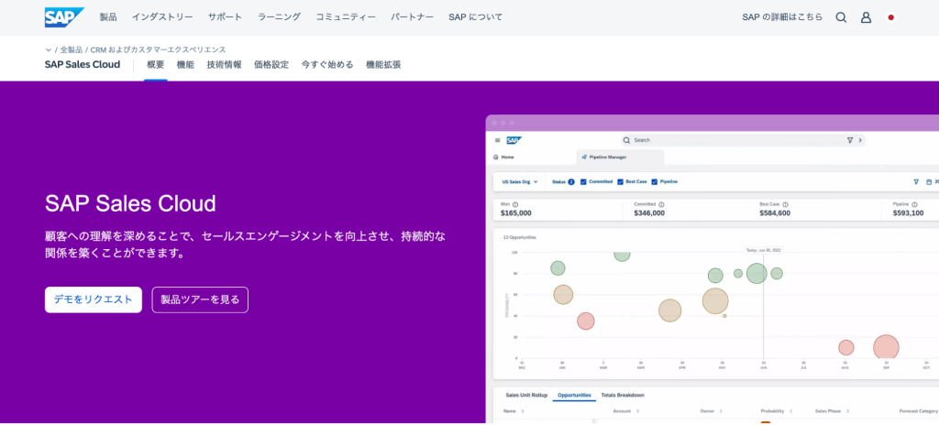
Task: Open the ラーニング menu
Action: pos(279,17)
